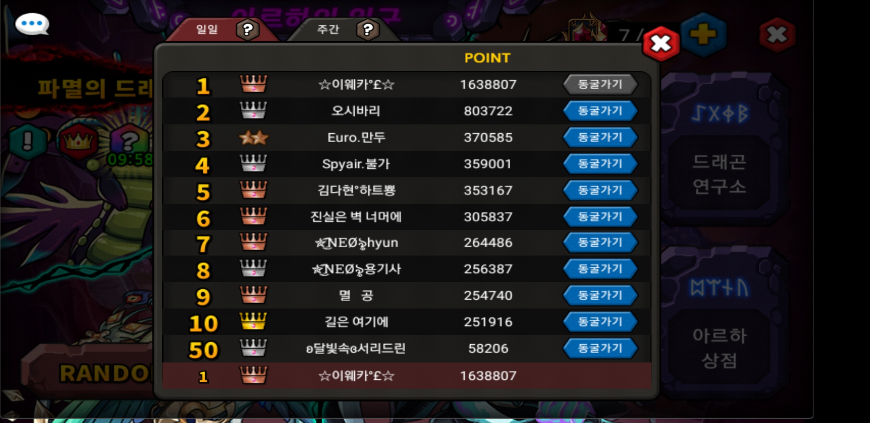The width and height of the screenshot is (870, 423).
Task: Visit the cave of Euro.만두
Action: 600,137
